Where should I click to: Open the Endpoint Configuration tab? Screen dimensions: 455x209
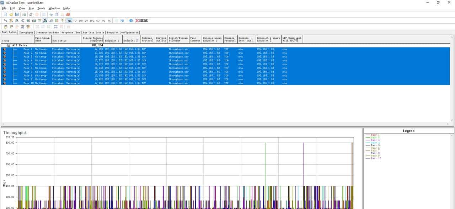[x=123, y=32]
